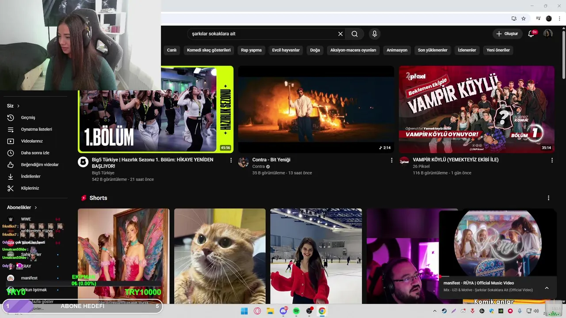Click the Oluştur create button
This screenshot has width=566, height=318.
pos(507,34)
